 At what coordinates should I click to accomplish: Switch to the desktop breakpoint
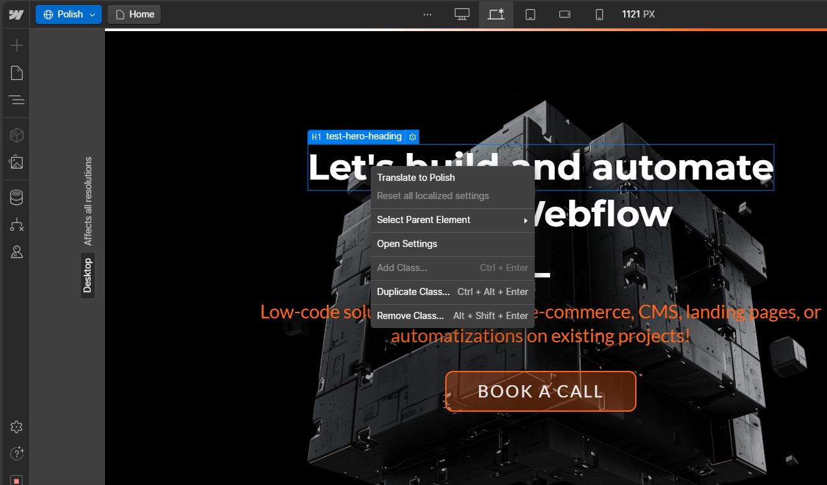[461, 14]
